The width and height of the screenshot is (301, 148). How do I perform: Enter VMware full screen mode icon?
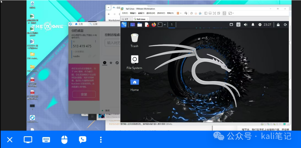coord(214,13)
